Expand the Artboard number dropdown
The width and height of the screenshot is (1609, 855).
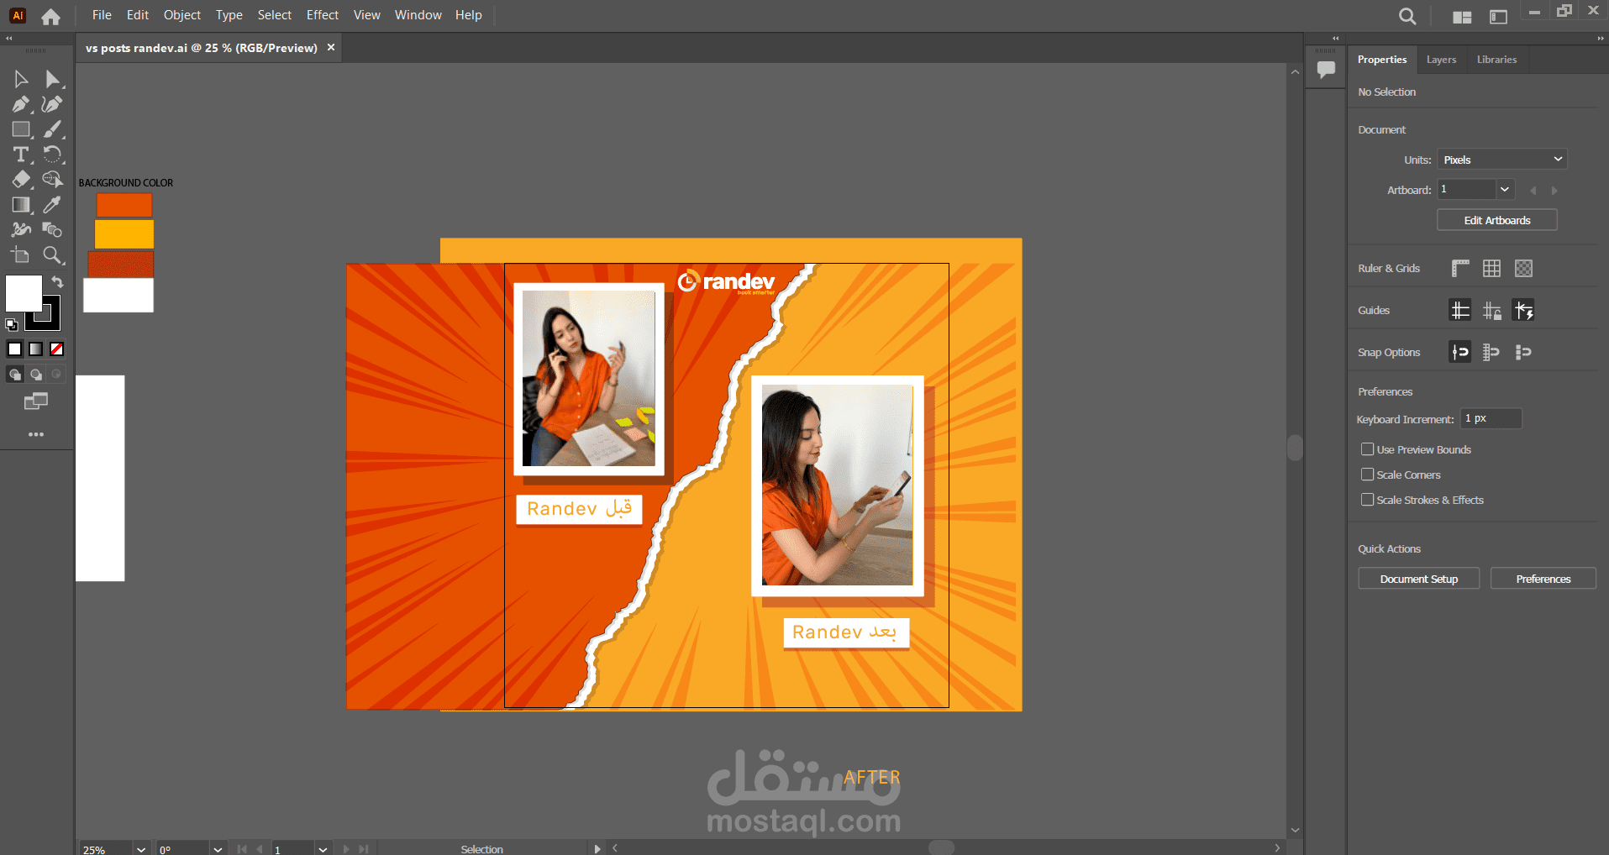coord(1505,190)
